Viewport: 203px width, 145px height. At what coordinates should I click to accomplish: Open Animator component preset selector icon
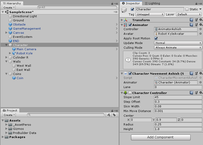(196, 25)
